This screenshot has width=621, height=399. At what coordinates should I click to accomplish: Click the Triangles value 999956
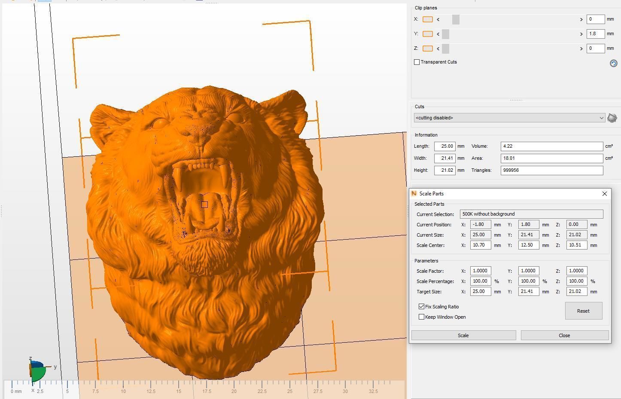552,171
